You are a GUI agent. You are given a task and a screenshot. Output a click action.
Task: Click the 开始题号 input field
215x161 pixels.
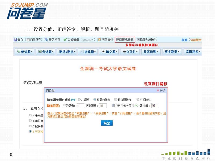click(80, 105)
